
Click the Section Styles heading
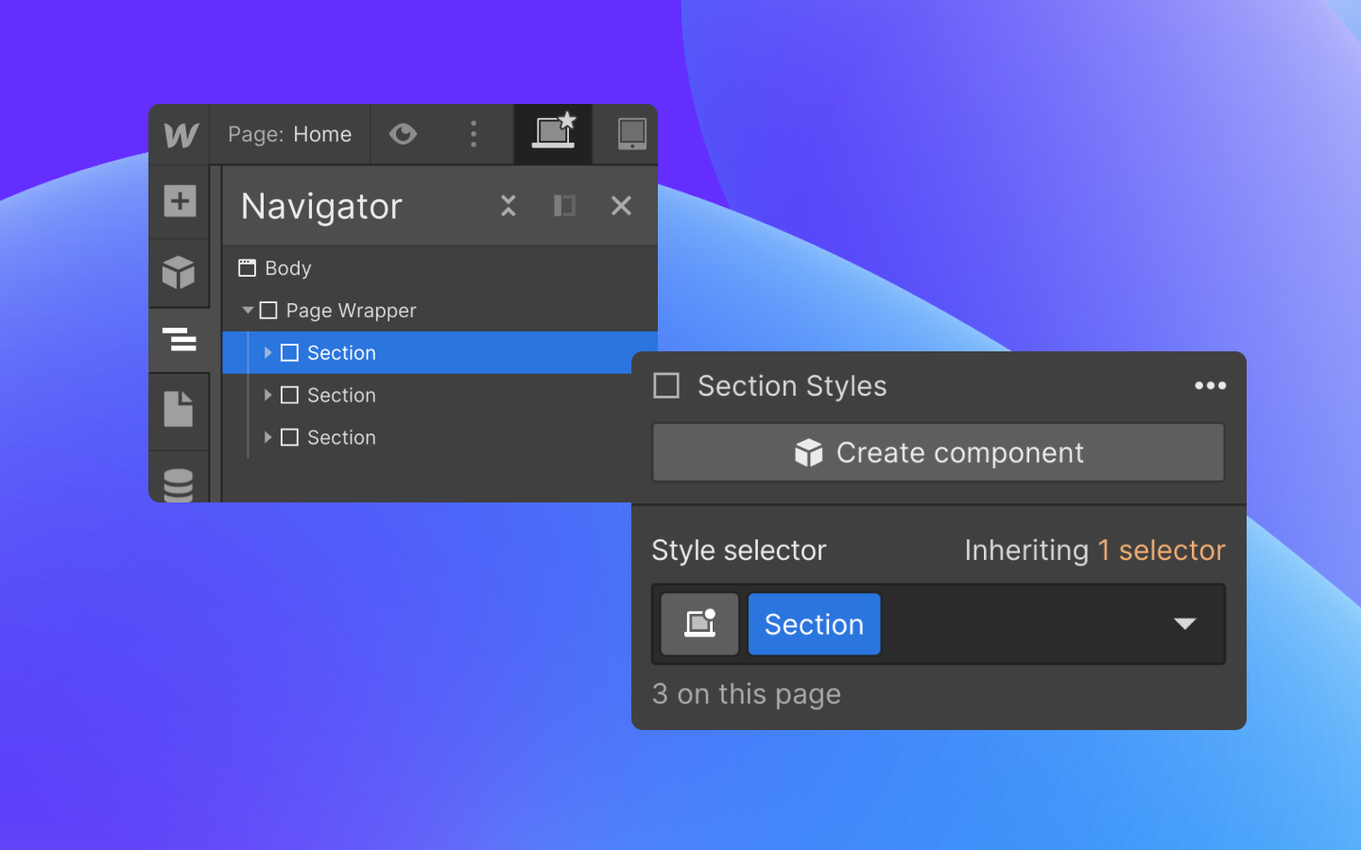792,385
